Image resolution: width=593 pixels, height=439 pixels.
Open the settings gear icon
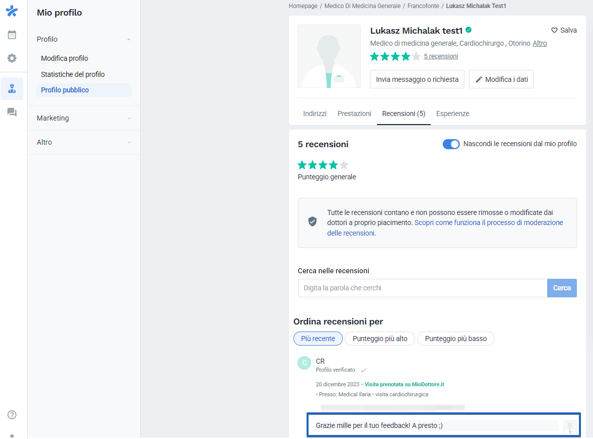tap(12, 58)
